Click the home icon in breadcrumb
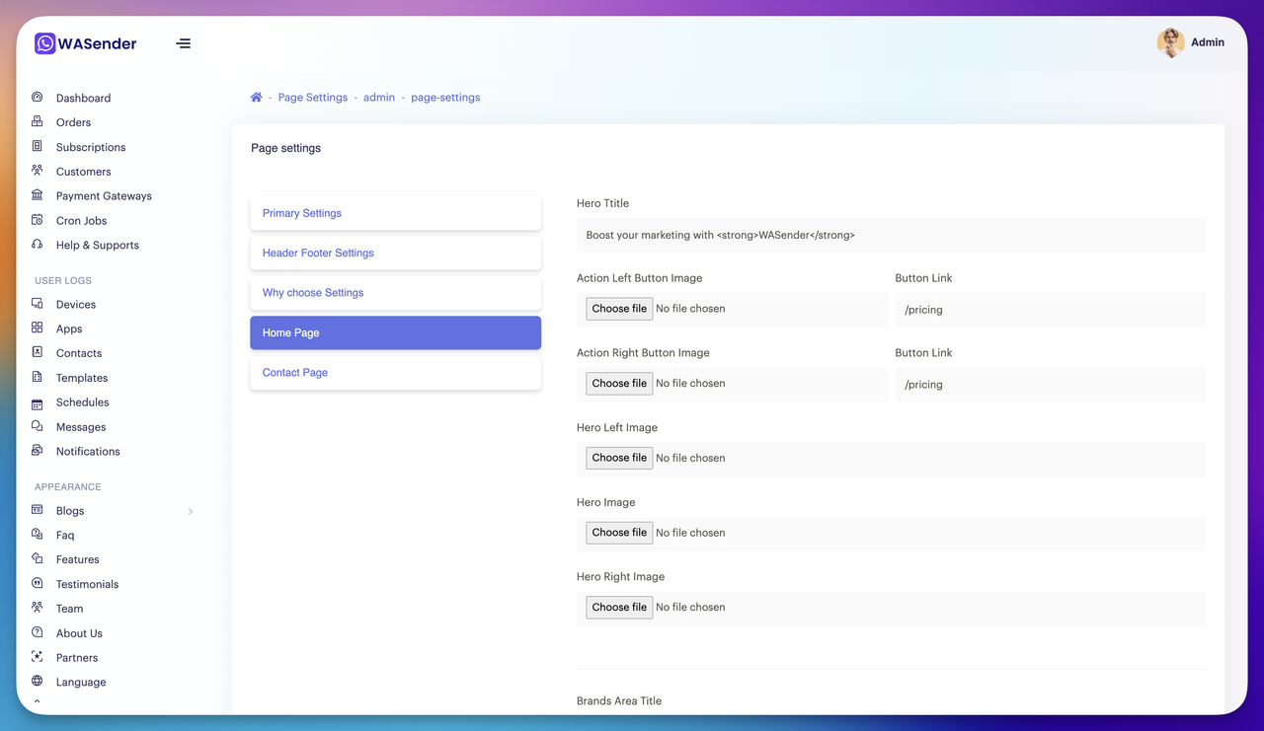Viewport: 1264px width, 731px height. click(x=256, y=98)
